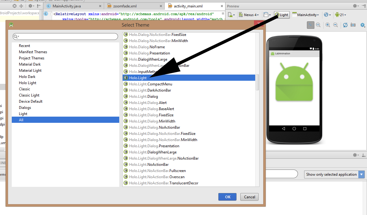Viewport: 367px width, 215px height.
Task: Open the blue gear preview options menu
Action: (x=363, y=25)
